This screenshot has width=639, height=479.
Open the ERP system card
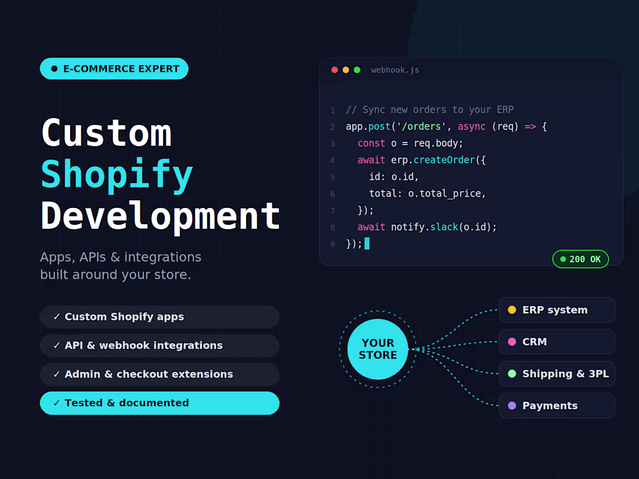coord(557,310)
